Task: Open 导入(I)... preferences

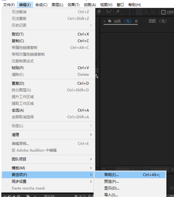Action: click(x=130, y=195)
